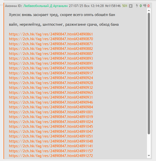
Task: Open link ending in #24891272
Action: click(51, 156)
